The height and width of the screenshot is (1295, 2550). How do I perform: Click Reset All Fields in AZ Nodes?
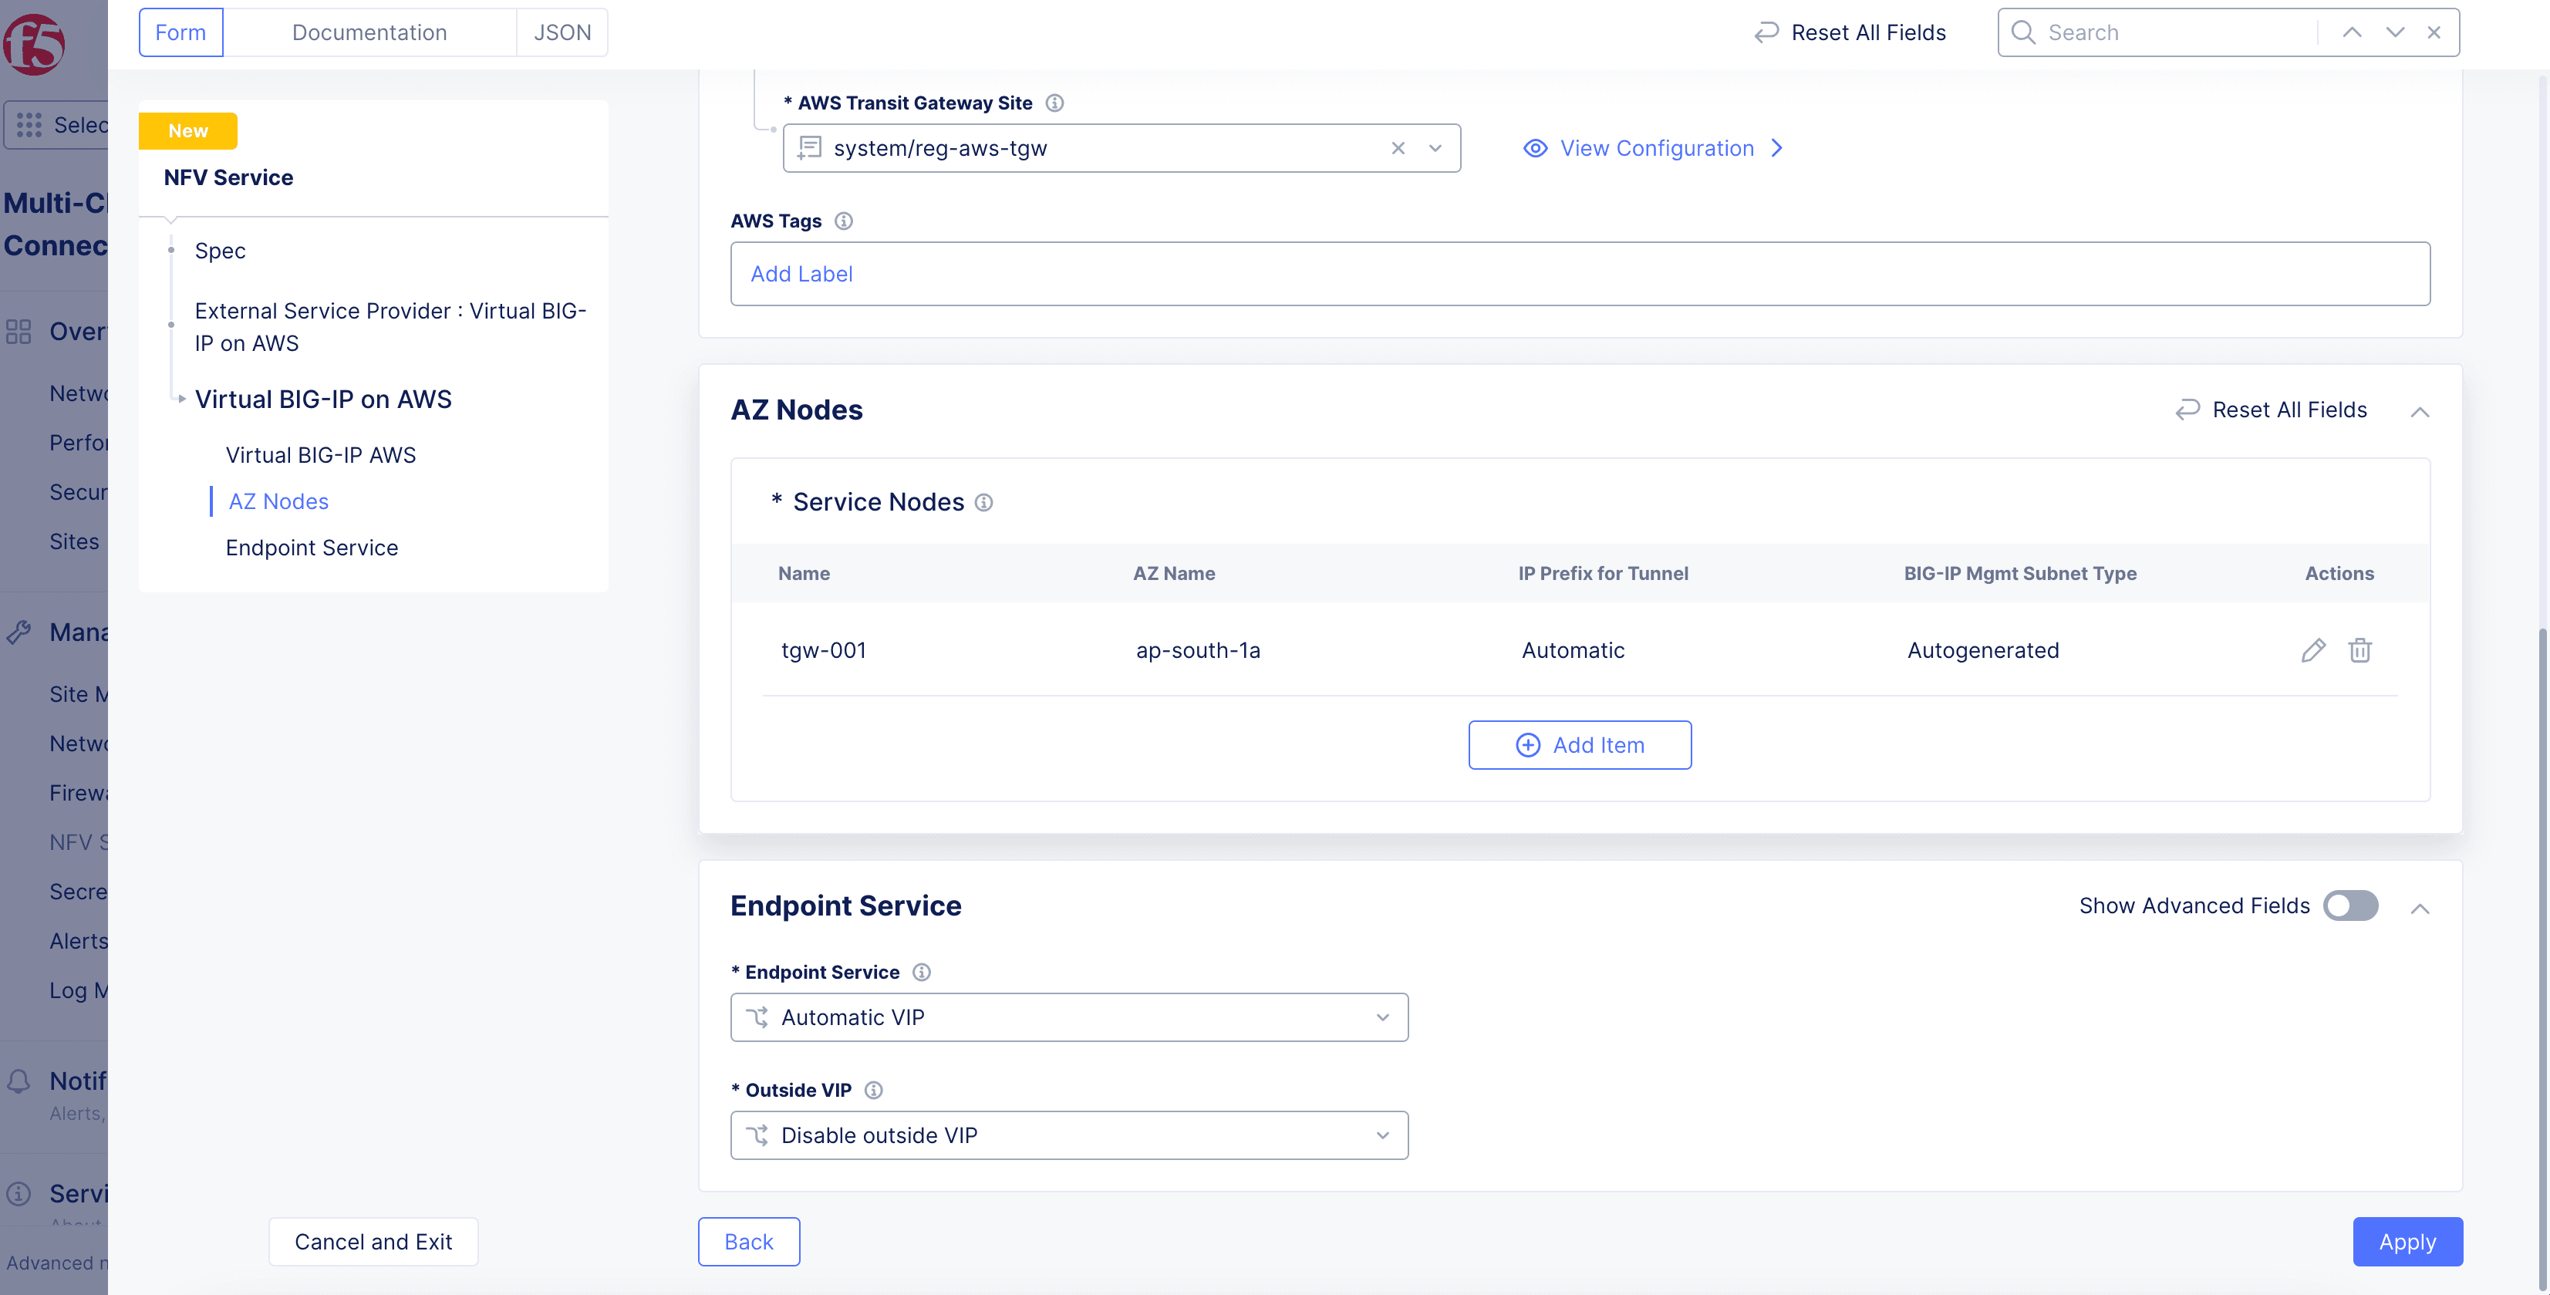pyautogui.click(x=2271, y=410)
